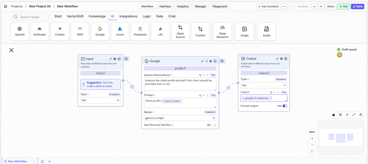Open Google node settings gear
Viewport: 368px width, 164px height.
[210, 61]
